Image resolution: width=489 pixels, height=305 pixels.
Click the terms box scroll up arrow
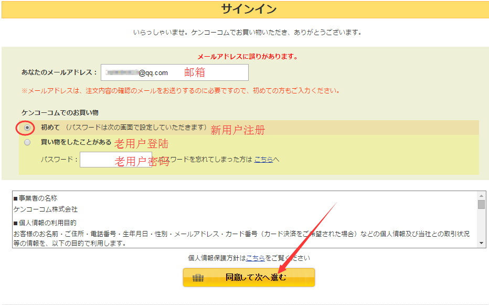pos(481,195)
